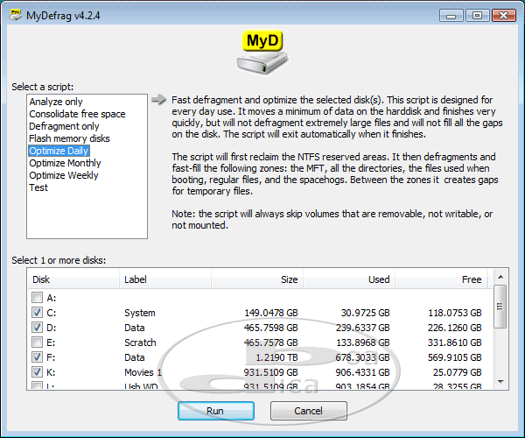This screenshot has height=438, width=525.
Task: Uncheck the C: System disk checkbox
Action: 37,313
